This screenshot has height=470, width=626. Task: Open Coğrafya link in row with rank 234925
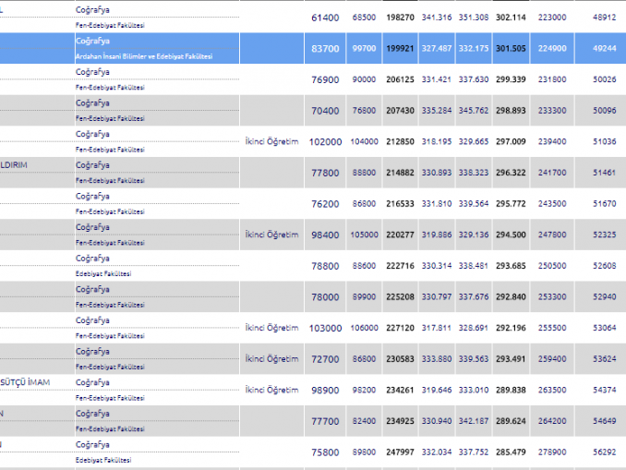coord(92,414)
